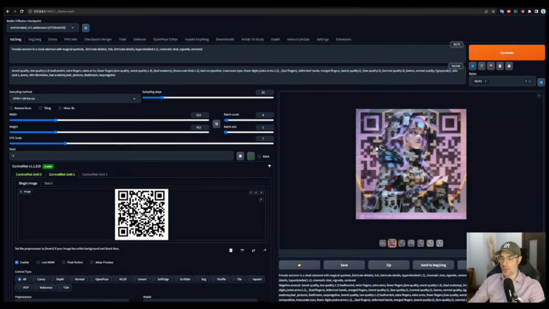
Task: Tick the Extra seed checkbox
Action: pyautogui.click(x=259, y=156)
